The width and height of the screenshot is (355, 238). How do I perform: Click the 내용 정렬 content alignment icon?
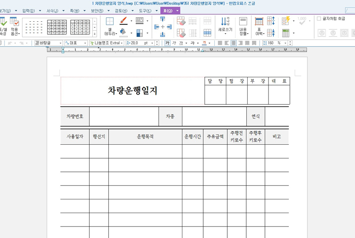(244, 26)
